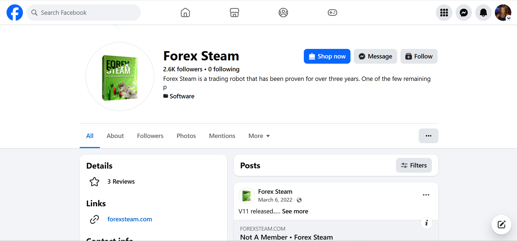Open the apps menu grid icon
This screenshot has height=241, width=517.
[x=444, y=13]
